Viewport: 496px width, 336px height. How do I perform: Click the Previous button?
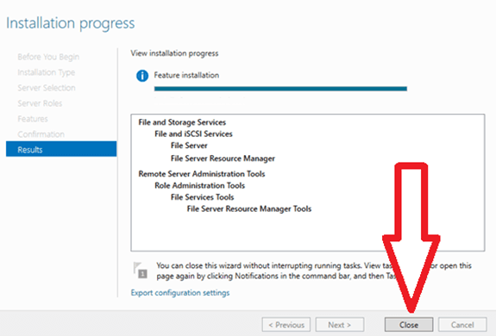[x=286, y=325]
